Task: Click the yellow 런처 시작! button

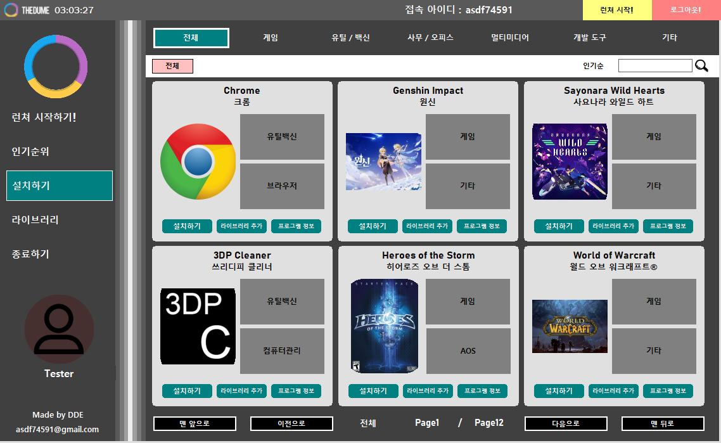Action: [617, 10]
